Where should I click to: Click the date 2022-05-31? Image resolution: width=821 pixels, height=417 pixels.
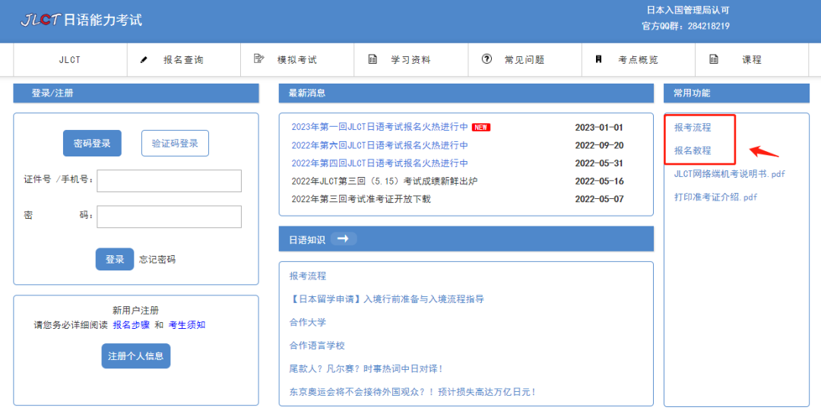click(600, 163)
